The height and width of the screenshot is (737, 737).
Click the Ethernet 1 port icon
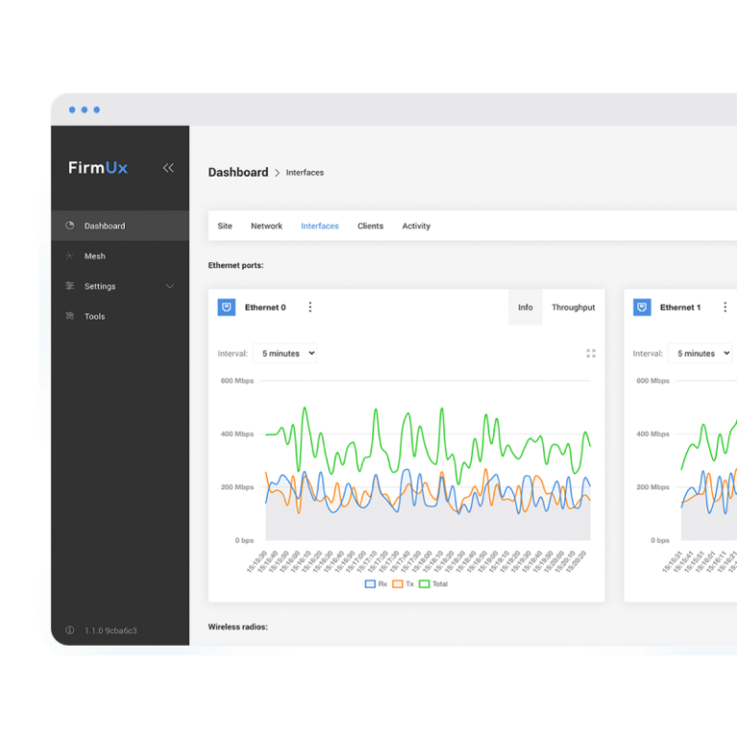(x=642, y=307)
